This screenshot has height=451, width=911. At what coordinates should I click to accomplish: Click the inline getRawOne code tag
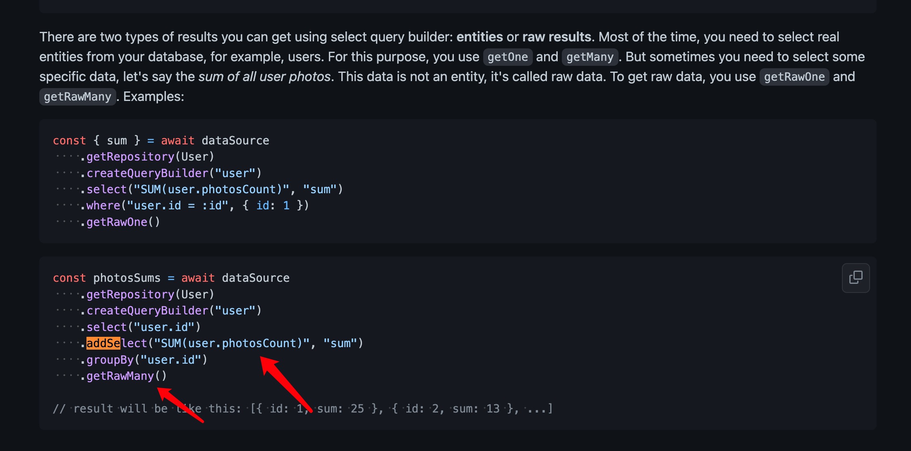click(794, 77)
